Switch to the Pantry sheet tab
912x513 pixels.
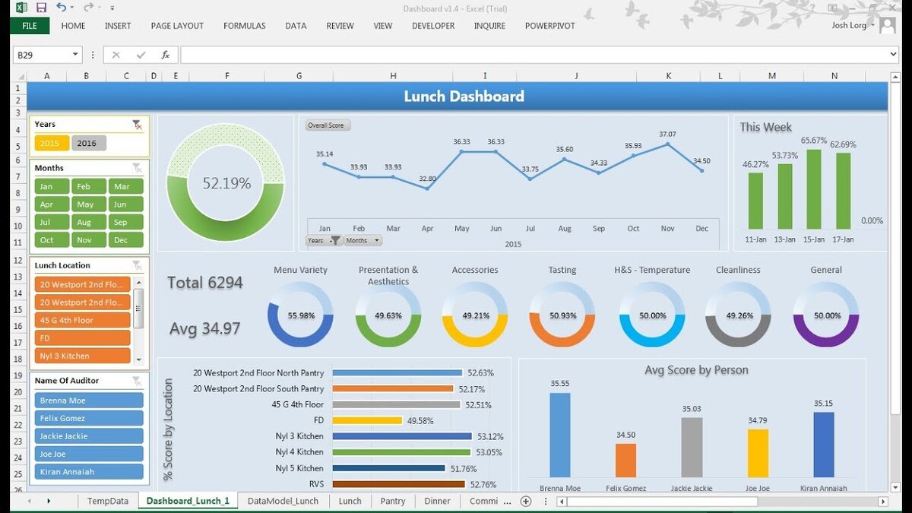[392, 501]
